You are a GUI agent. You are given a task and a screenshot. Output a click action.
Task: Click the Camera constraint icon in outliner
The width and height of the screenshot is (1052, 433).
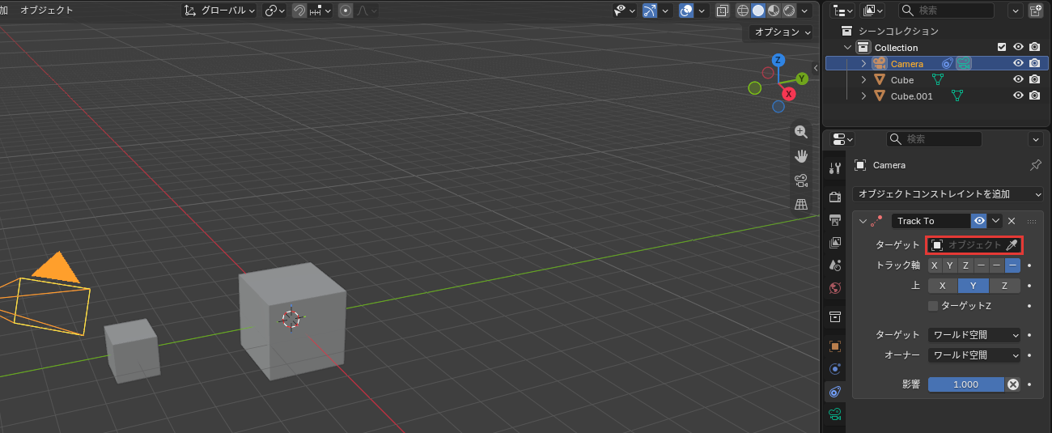948,63
